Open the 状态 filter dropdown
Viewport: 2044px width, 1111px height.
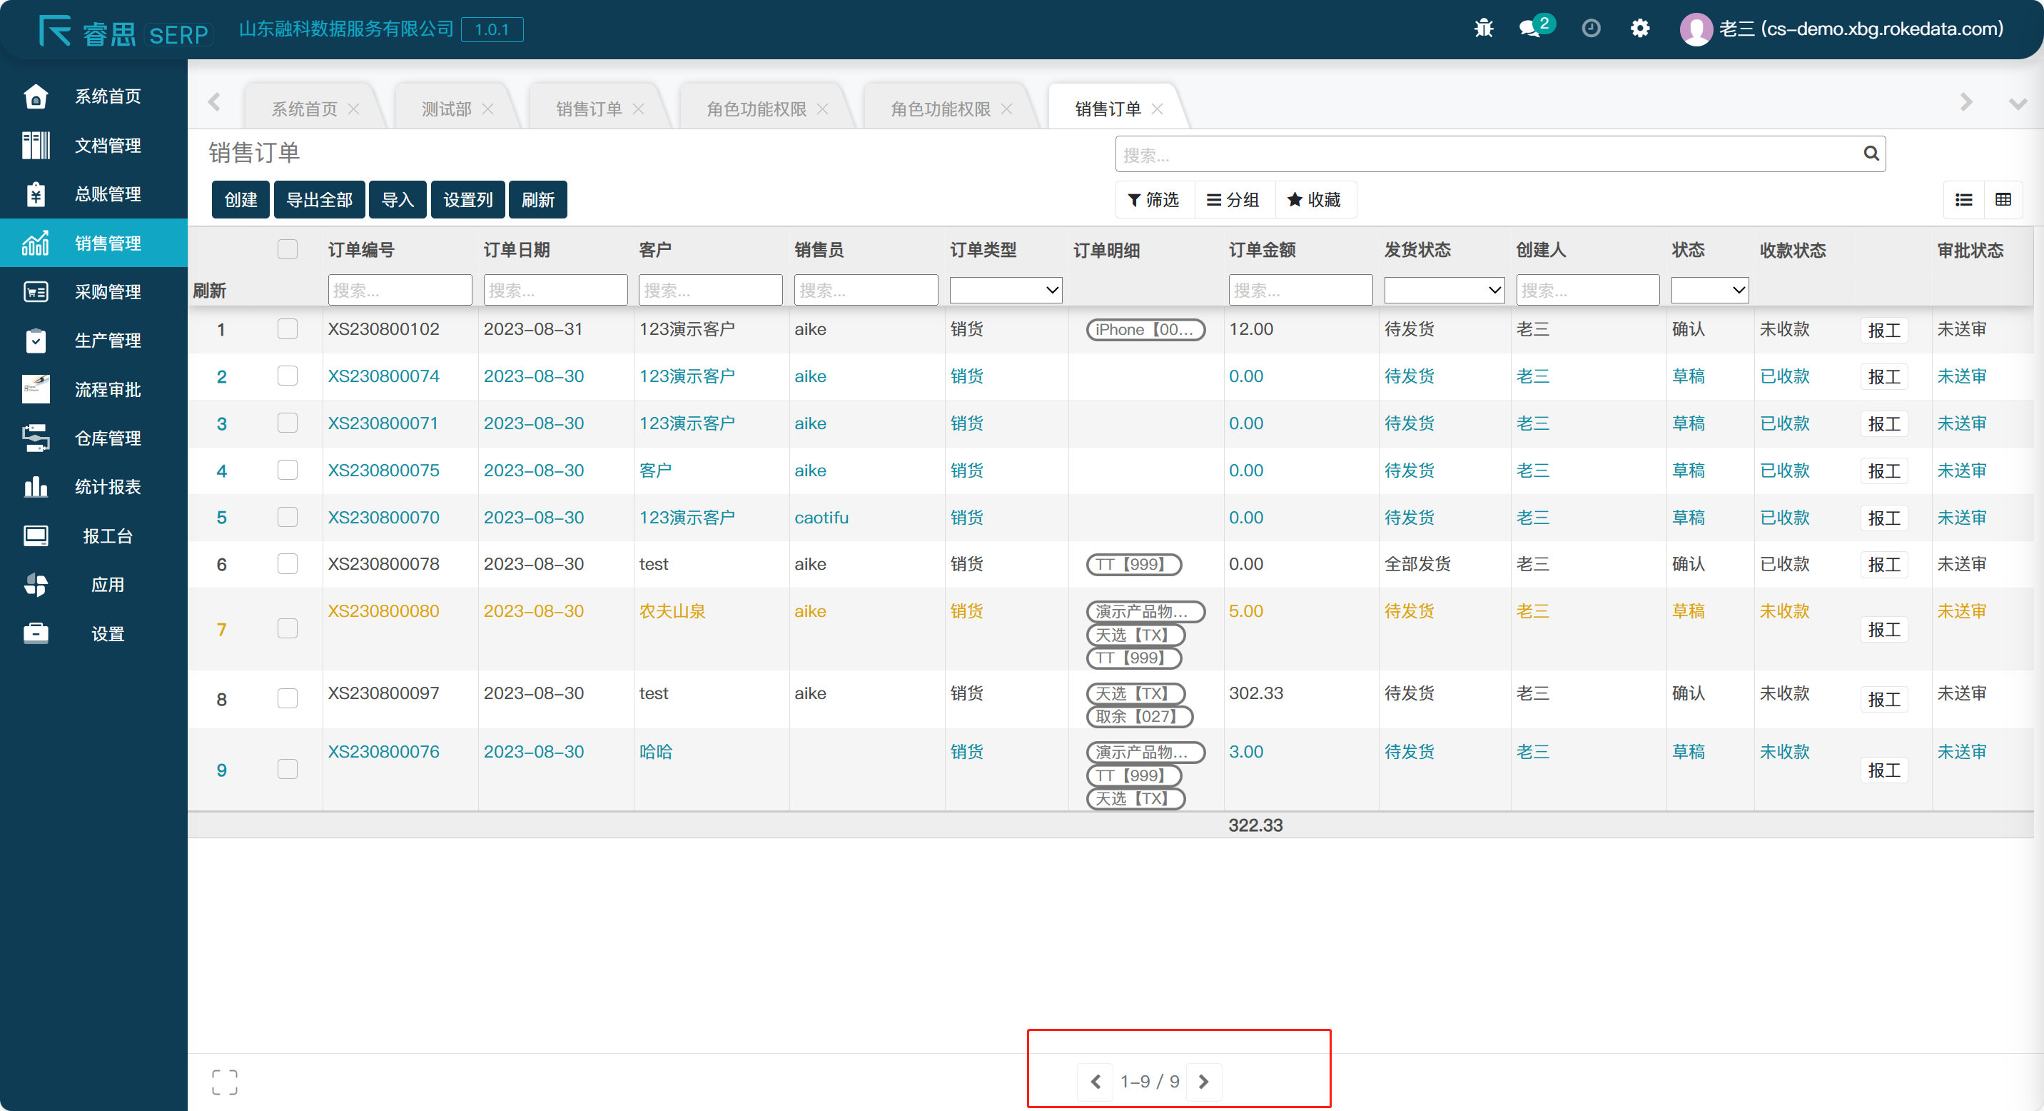click(x=1709, y=291)
